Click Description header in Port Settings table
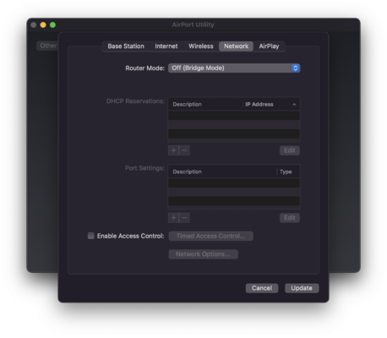 click(x=222, y=172)
